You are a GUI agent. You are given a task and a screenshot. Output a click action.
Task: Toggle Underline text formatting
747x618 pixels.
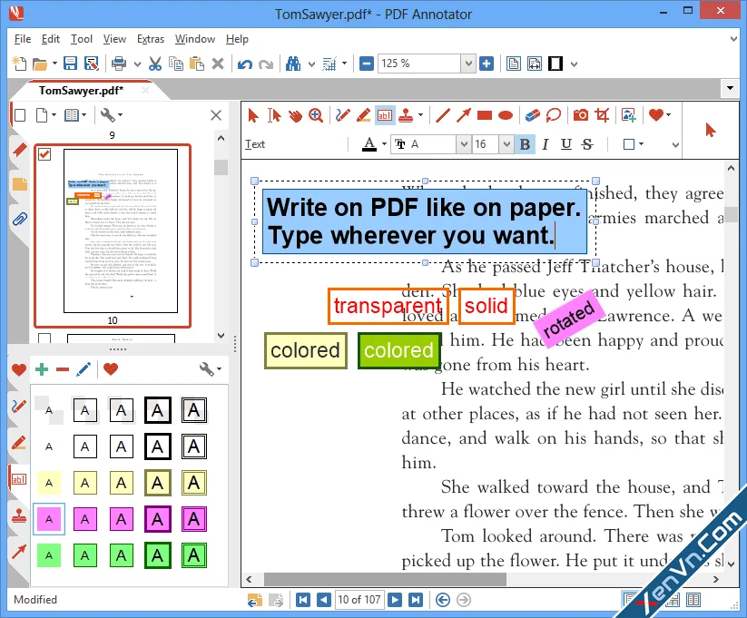(566, 144)
